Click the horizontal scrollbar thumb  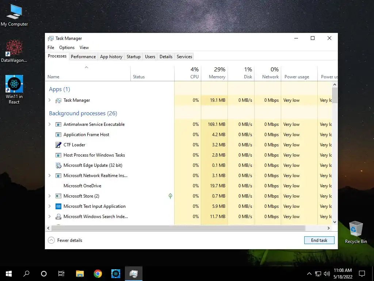178,228
